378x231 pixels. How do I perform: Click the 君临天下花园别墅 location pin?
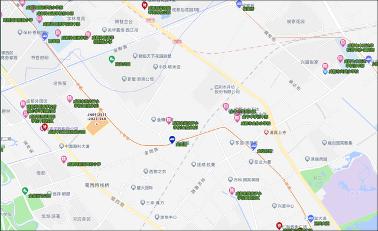[135, 56]
